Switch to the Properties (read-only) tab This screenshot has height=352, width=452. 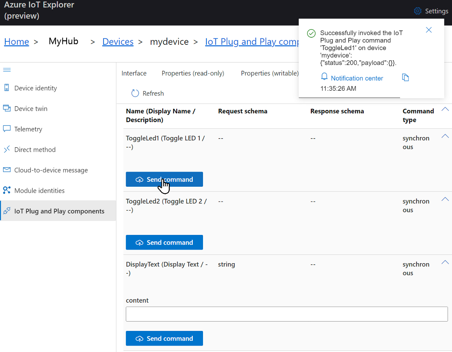coord(193,73)
